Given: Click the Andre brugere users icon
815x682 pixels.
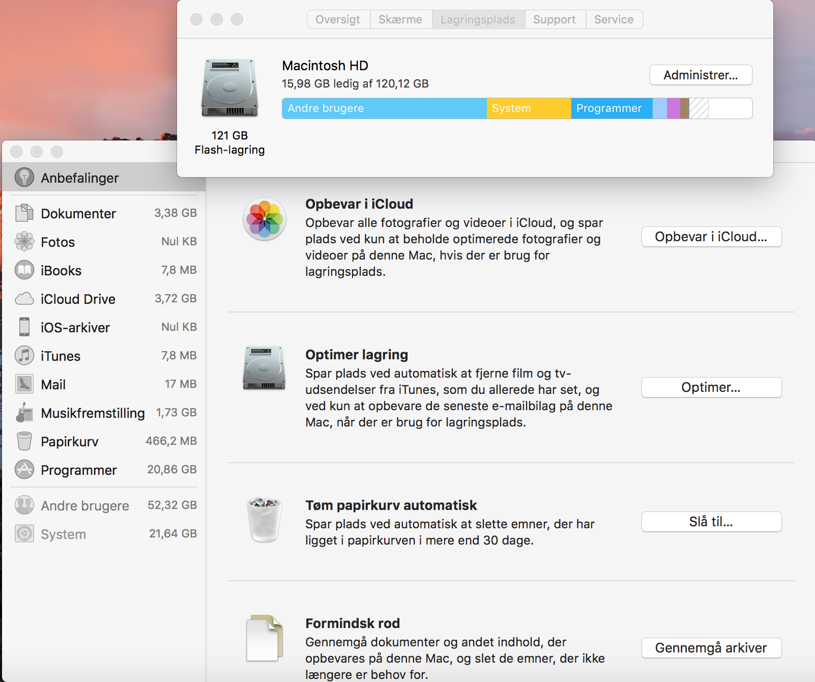Looking at the screenshot, I should [x=24, y=505].
